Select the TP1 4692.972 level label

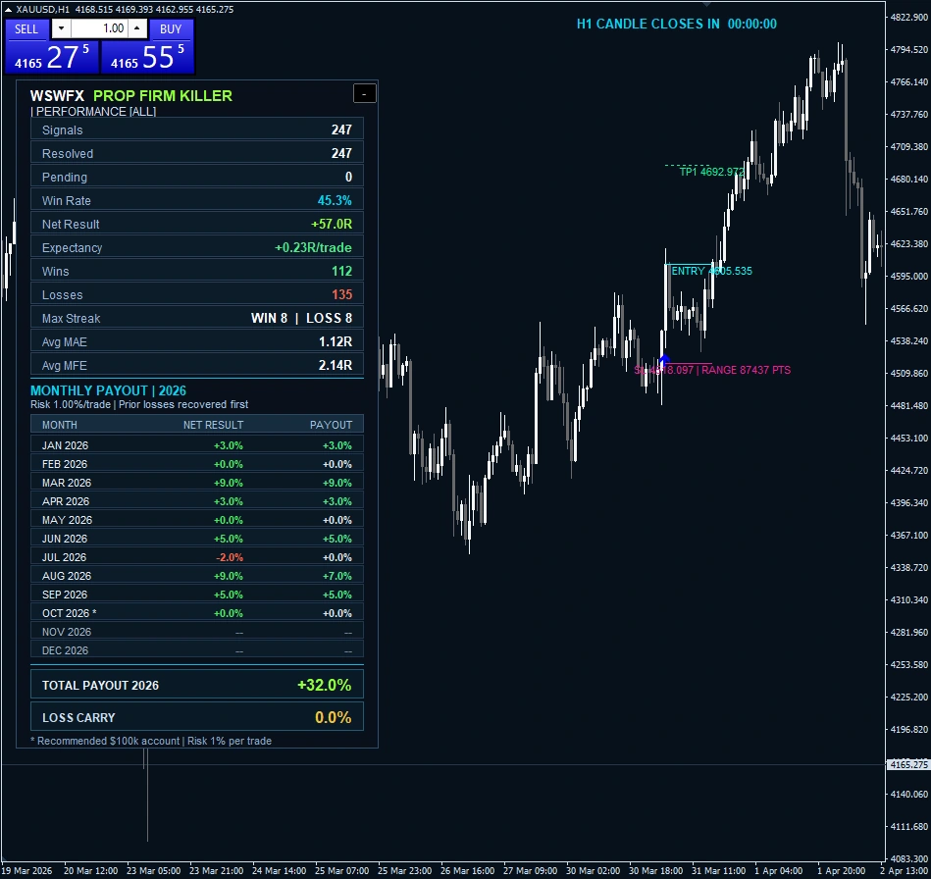pyautogui.click(x=711, y=172)
